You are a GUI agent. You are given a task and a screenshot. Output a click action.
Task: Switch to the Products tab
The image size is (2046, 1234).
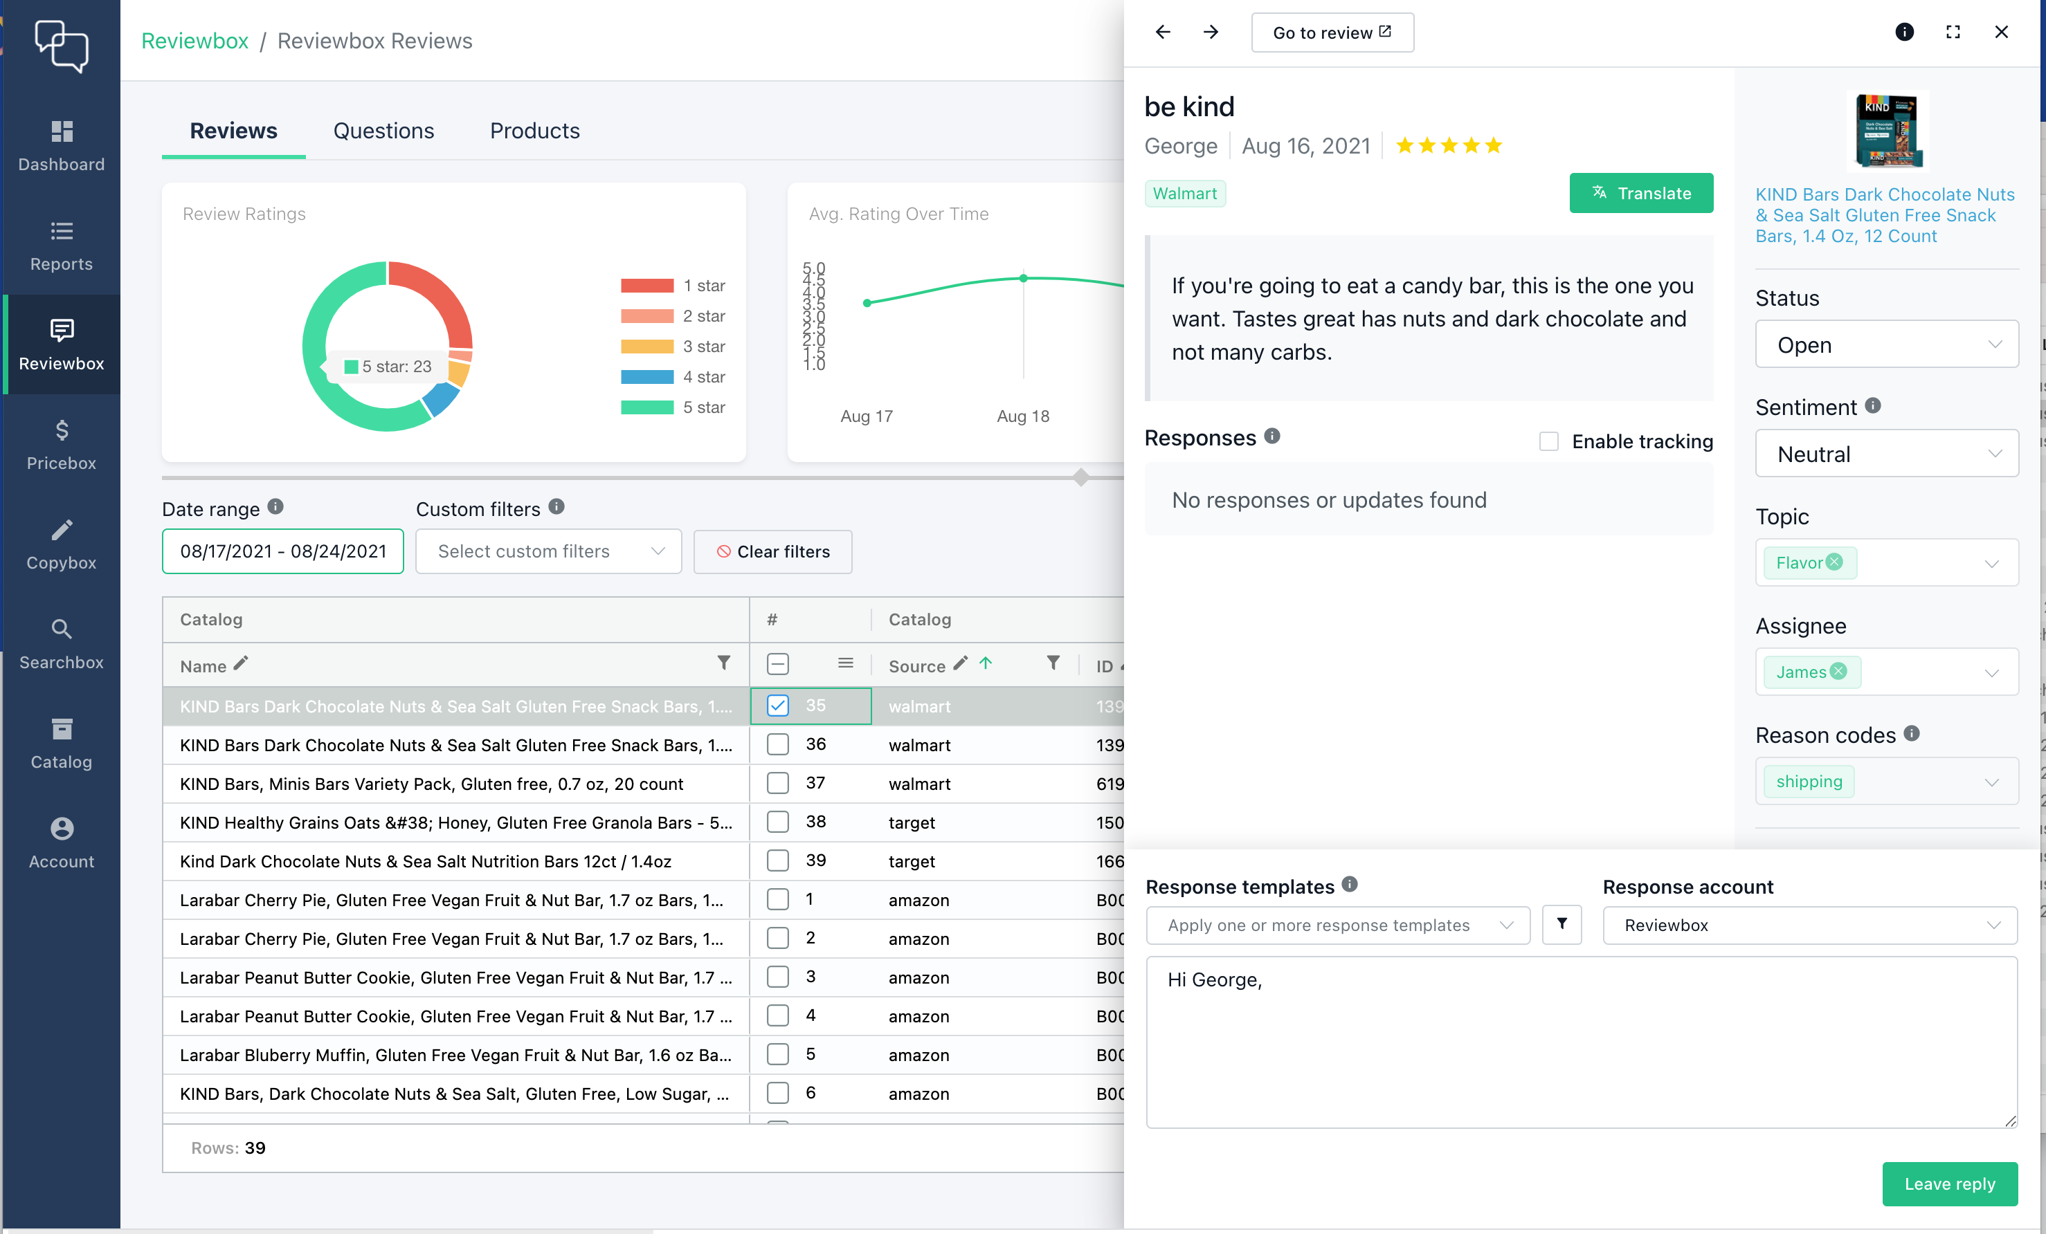point(535,131)
